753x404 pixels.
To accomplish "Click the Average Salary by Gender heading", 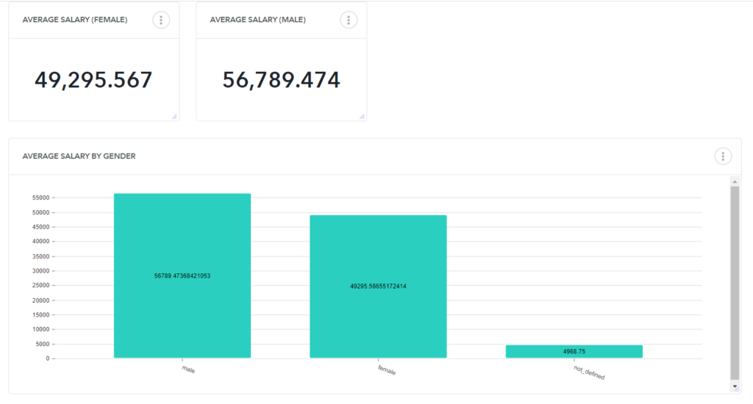I will coord(79,156).
